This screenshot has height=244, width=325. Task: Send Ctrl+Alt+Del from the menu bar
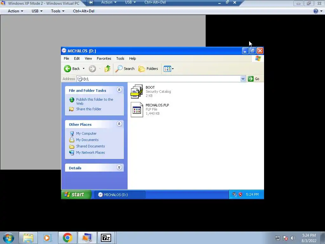(83, 11)
